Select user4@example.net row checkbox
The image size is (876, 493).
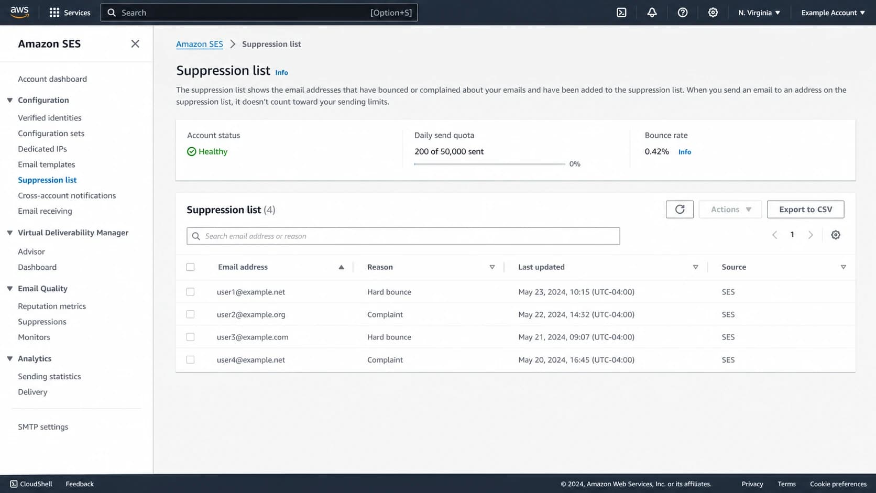click(190, 360)
